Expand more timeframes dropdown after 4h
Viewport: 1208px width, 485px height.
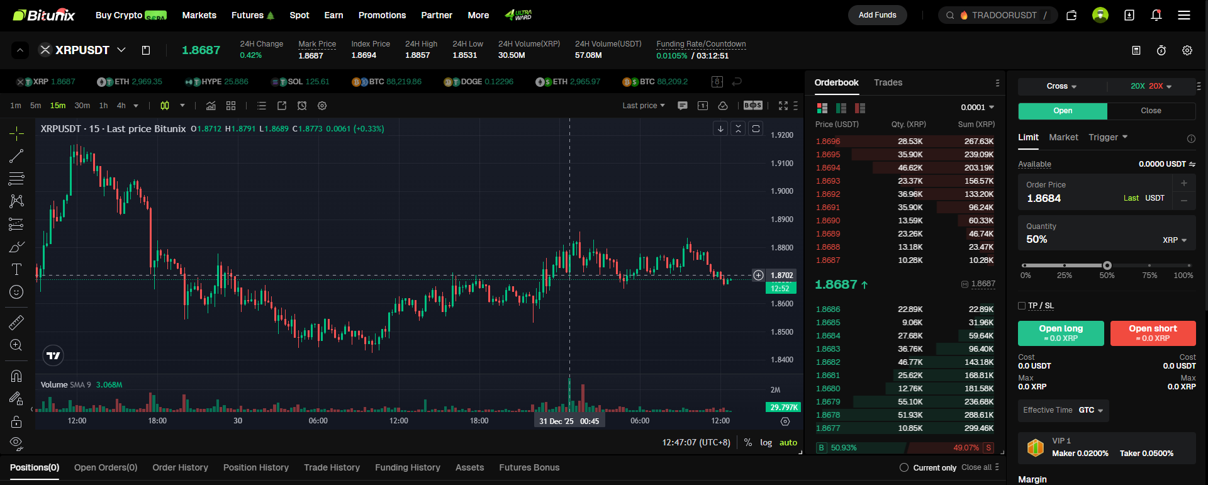click(136, 106)
